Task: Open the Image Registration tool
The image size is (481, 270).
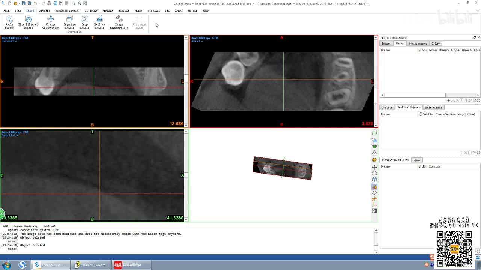Action: coord(119,22)
